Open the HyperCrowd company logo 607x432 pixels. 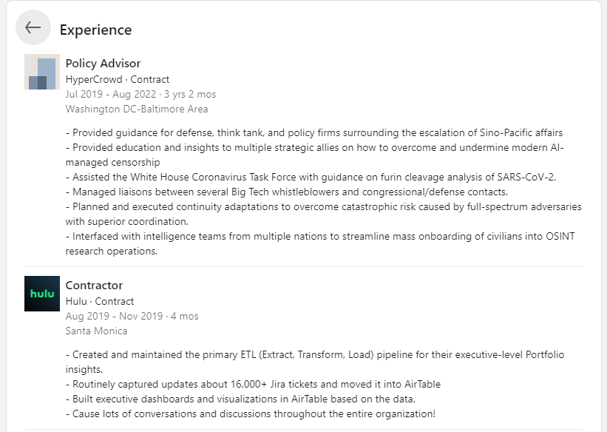point(42,72)
